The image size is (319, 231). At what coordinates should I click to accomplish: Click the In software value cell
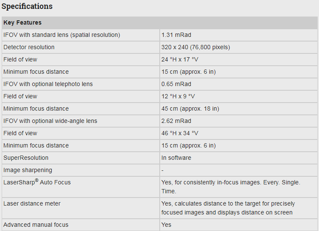tap(176, 158)
